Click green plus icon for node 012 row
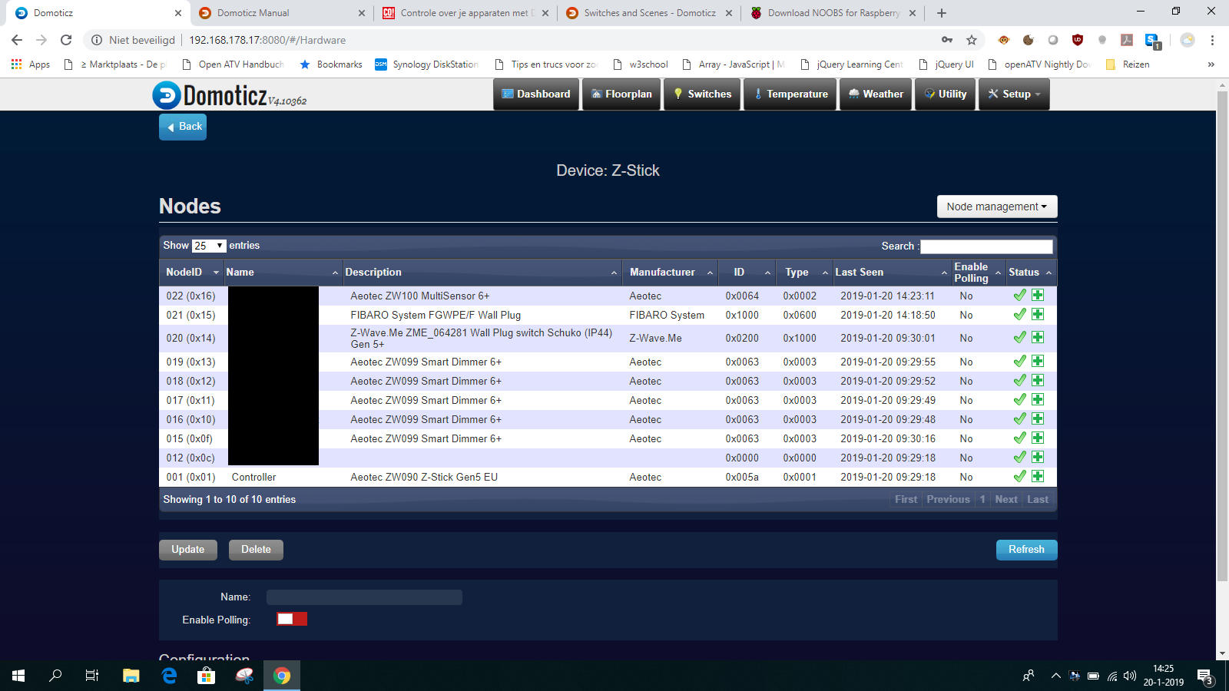The image size is (1229, 691). click(1038, 457)
